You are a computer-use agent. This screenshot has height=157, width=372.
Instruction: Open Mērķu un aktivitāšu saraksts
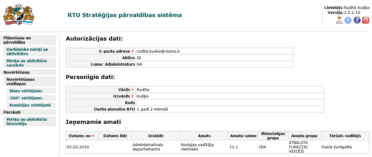pos(30,63)
